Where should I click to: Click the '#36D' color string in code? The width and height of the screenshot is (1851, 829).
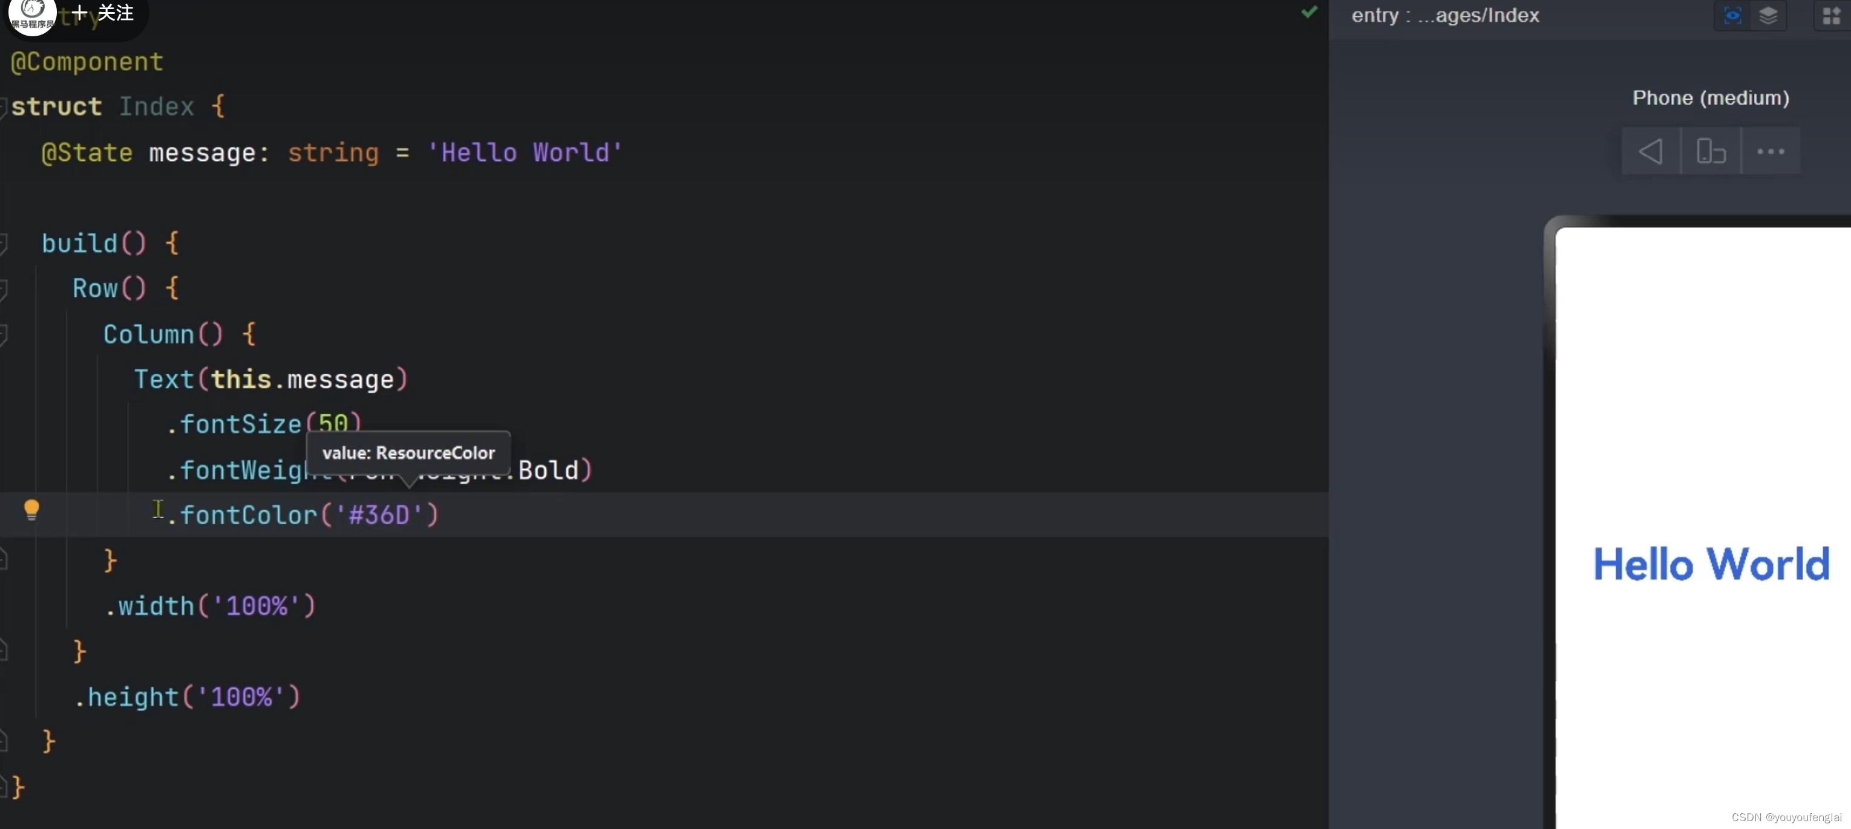(379, 515)
